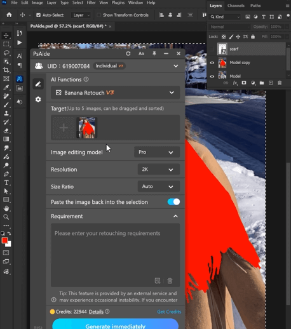Open PsAide edit pencil tab

click(38, 84)
